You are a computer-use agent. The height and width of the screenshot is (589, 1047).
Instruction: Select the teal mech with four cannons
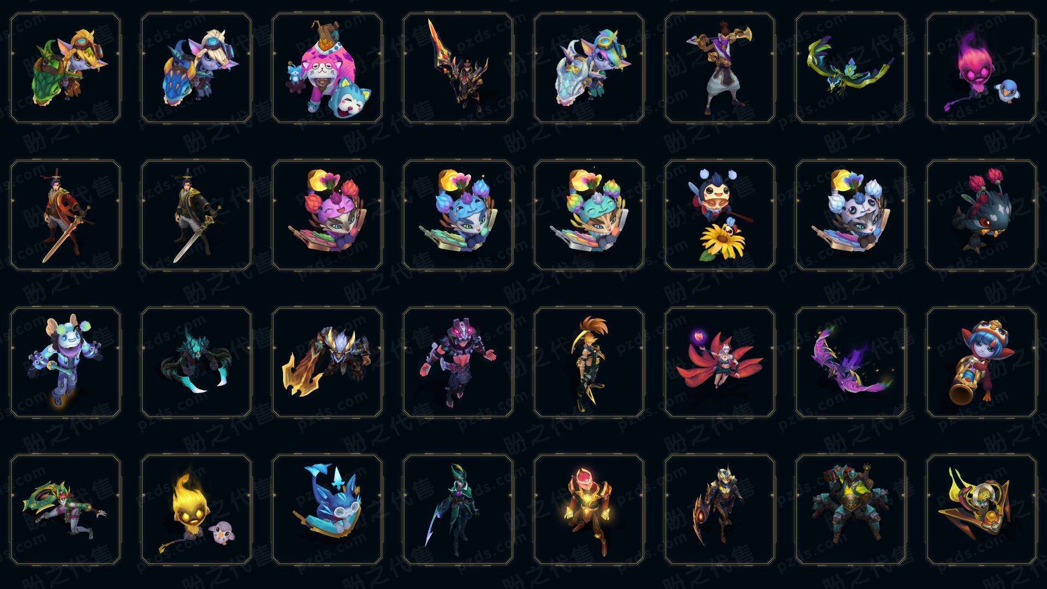pos(851,509)
